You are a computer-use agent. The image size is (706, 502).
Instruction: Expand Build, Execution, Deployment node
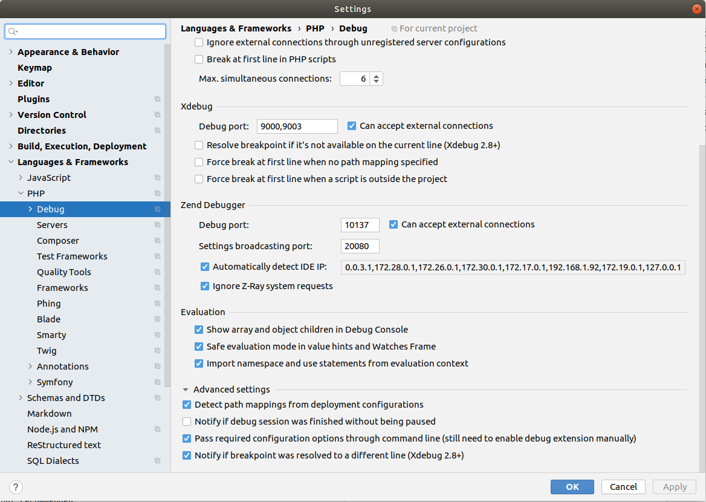click(11, 146)
